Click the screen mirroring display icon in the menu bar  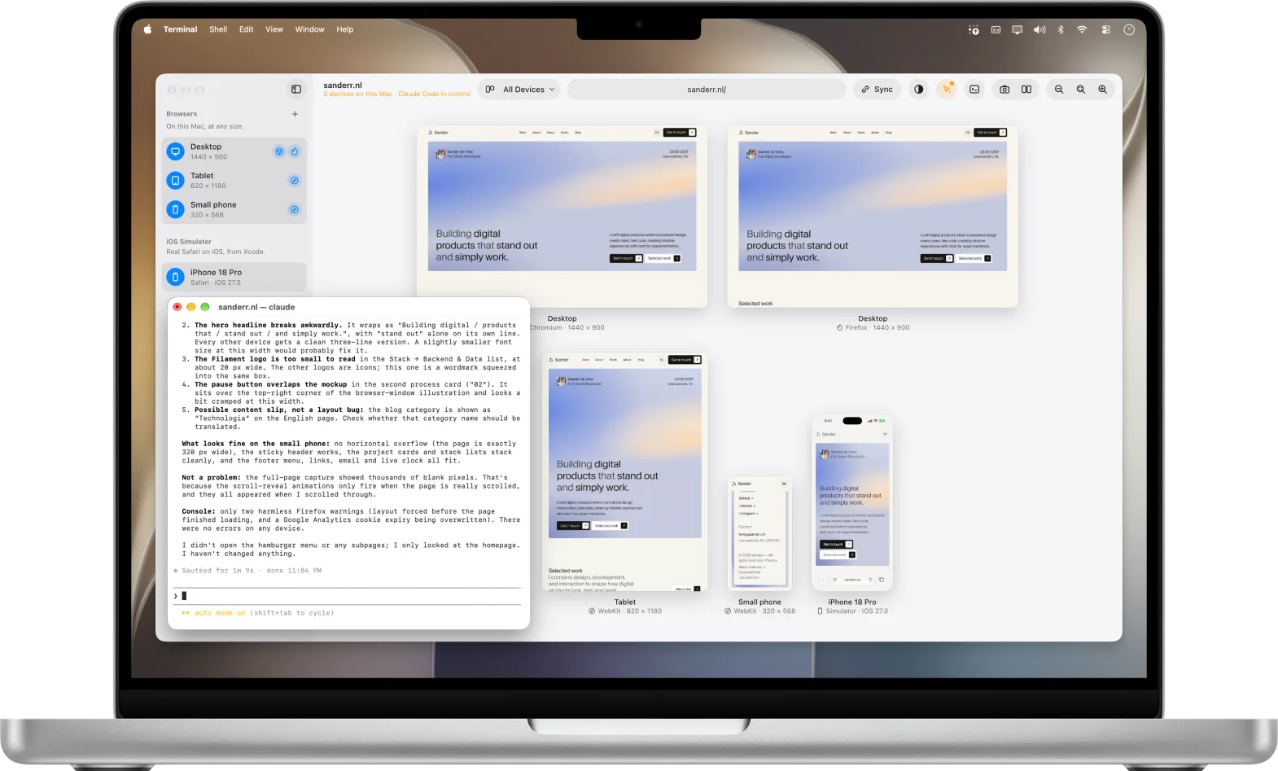[x=1018, y=29]
